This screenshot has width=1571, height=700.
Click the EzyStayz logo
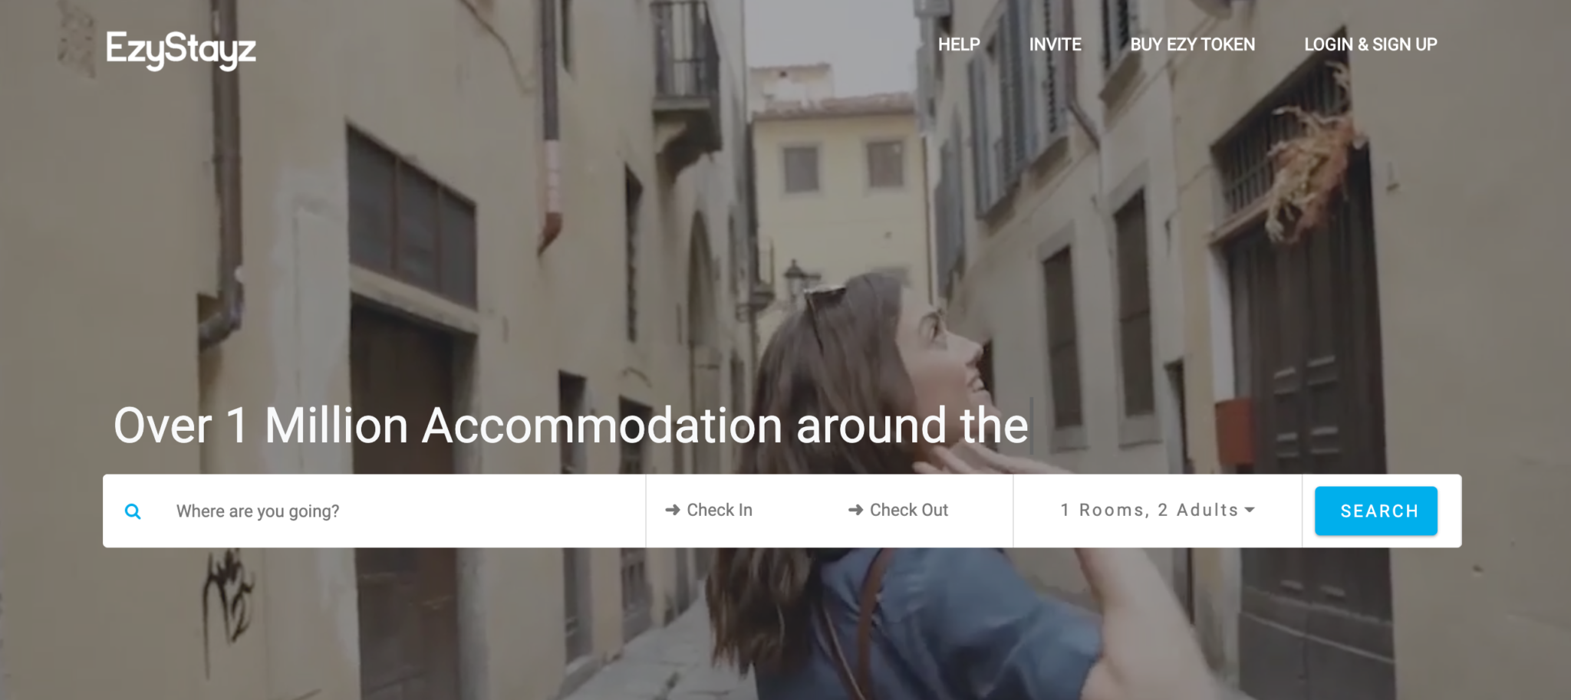[x=181, y=50]
